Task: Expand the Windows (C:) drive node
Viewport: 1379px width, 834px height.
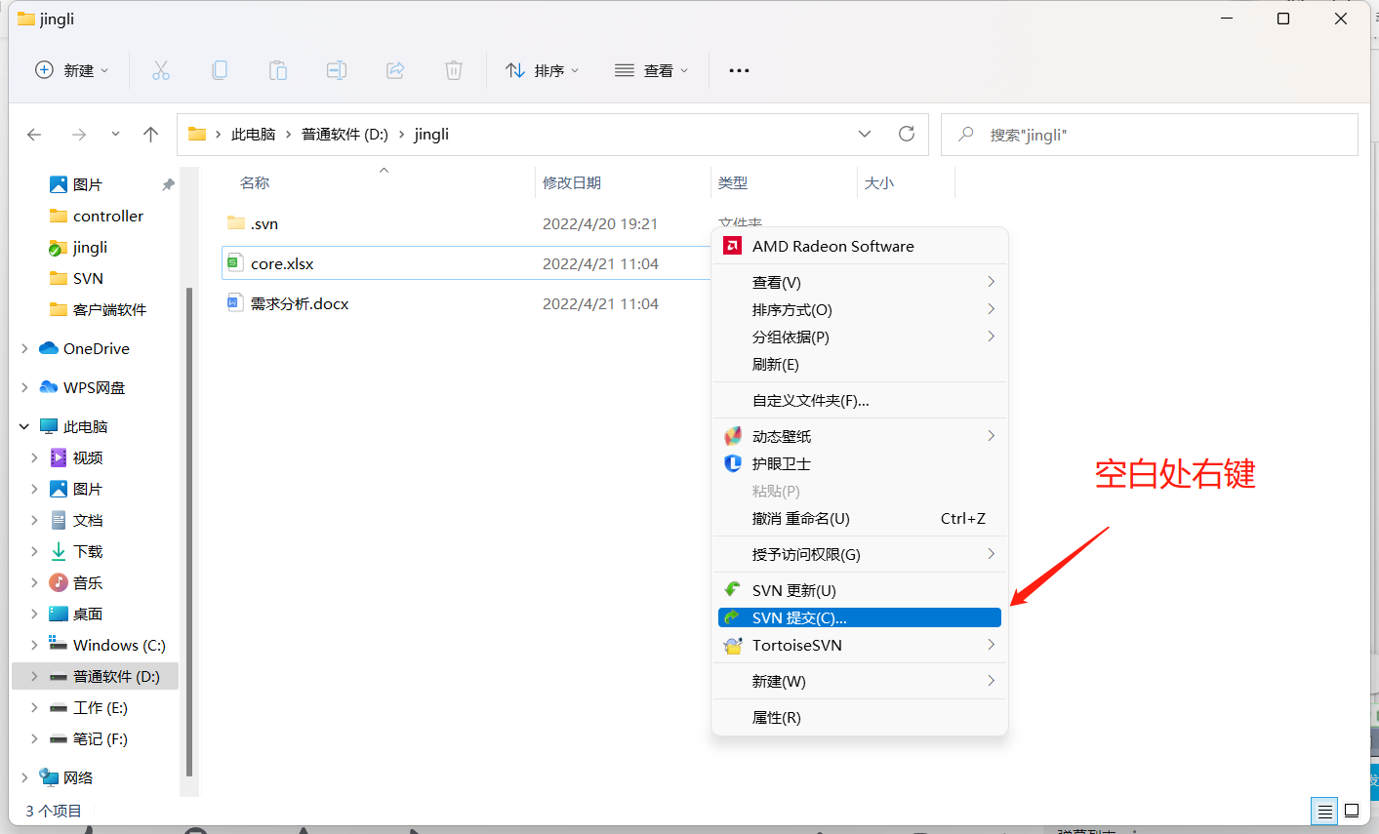Action: click(34, 645)
